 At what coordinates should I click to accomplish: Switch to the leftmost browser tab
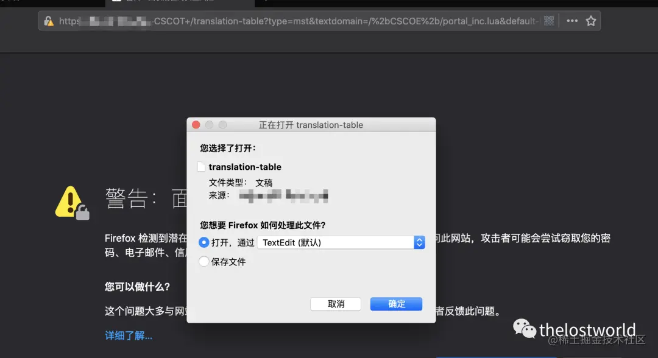coord(52,3)
